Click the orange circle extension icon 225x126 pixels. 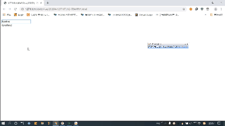tap(191, 9)
